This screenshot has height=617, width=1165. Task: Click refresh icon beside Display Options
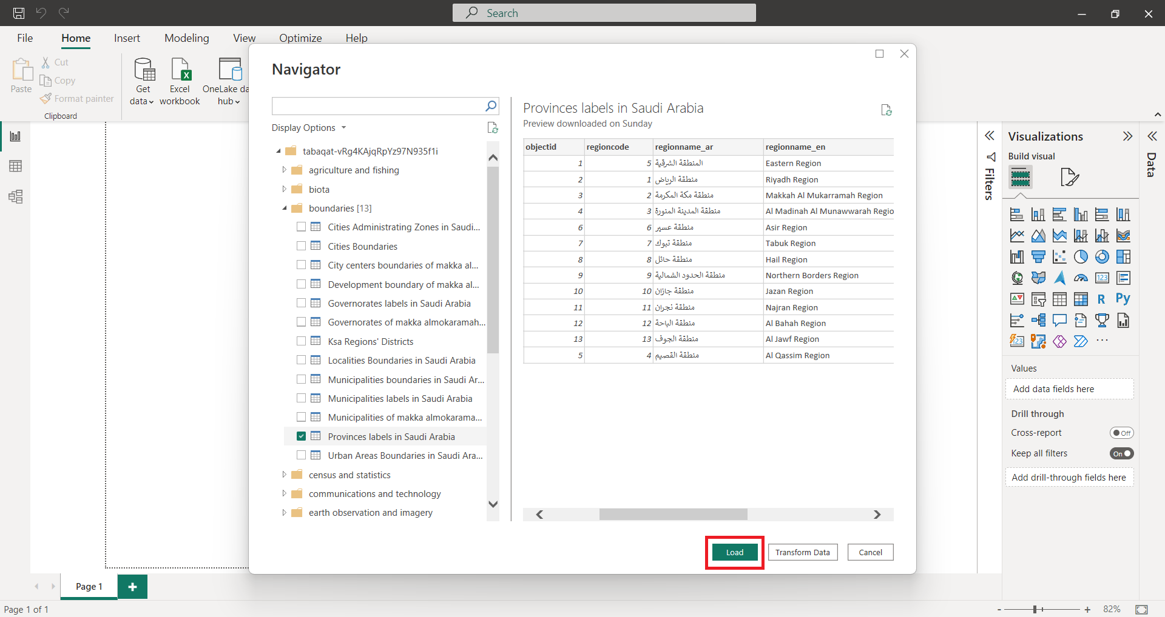(493, 128)
